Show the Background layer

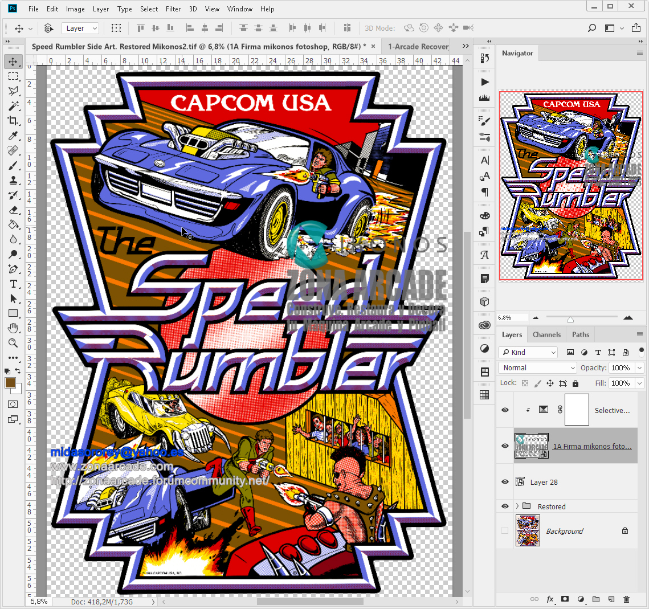click(x=505, y=531)
